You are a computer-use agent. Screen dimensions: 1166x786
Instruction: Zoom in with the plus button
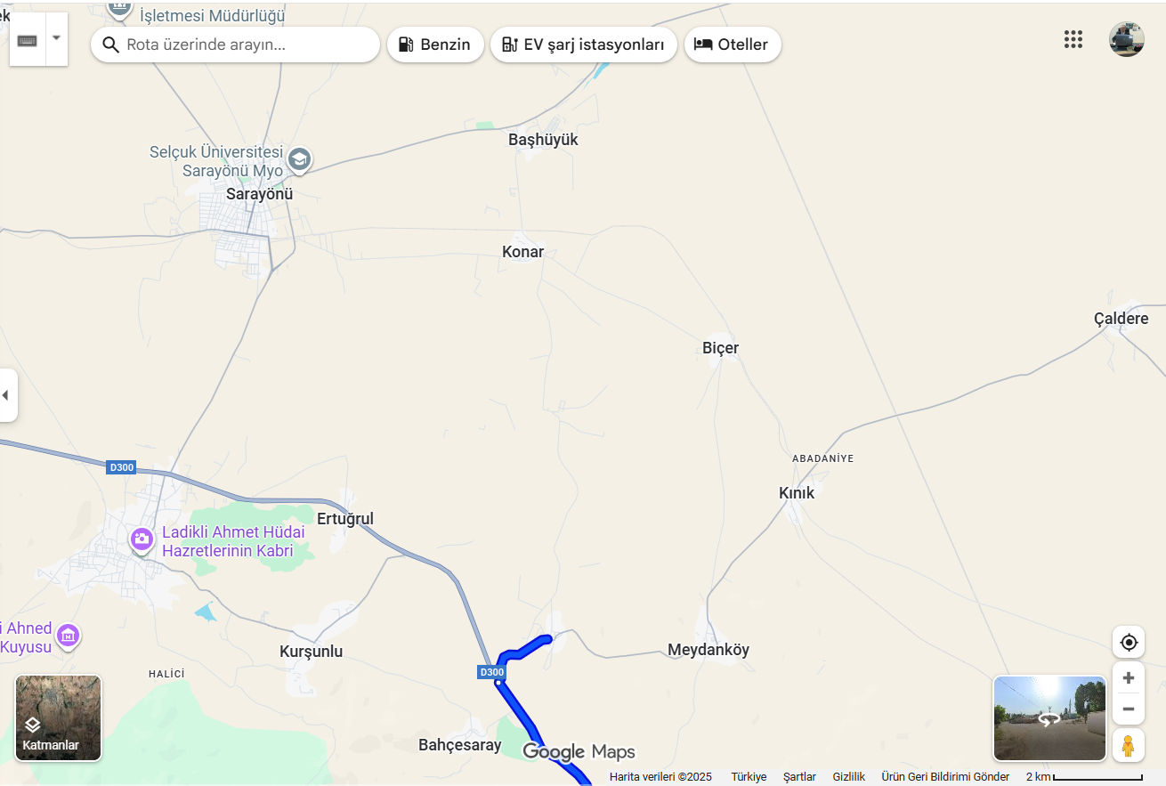click(x=1129, y=678)
